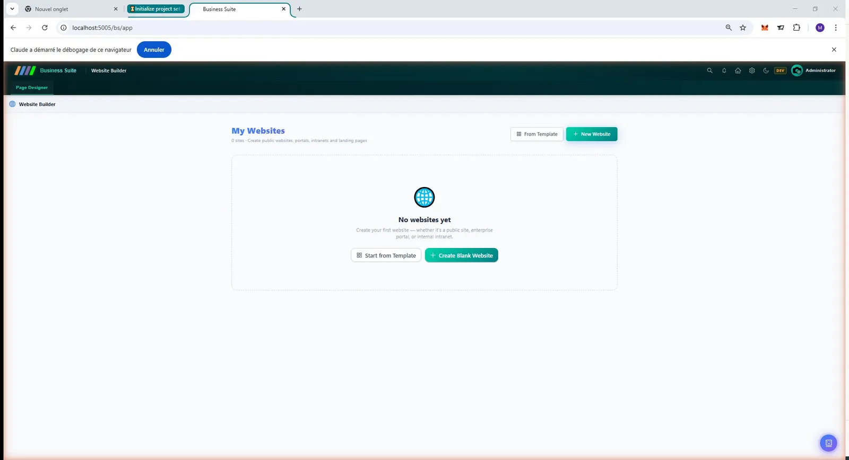Open the browser extensions puzzle icon

click(x=796, y=28)
